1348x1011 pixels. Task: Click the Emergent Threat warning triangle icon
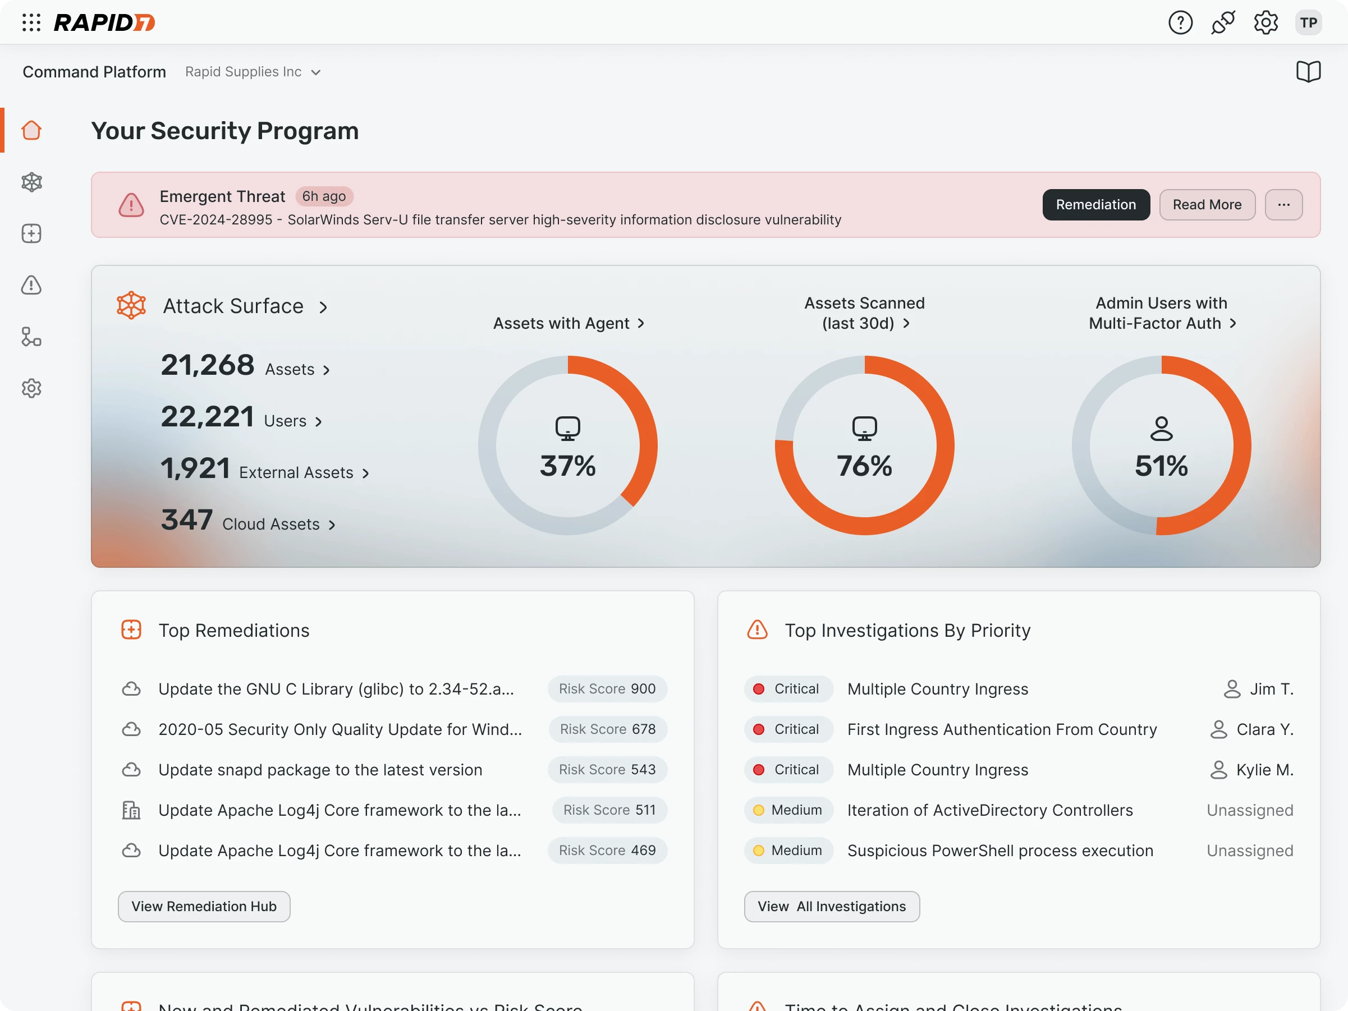coord(131,205)
